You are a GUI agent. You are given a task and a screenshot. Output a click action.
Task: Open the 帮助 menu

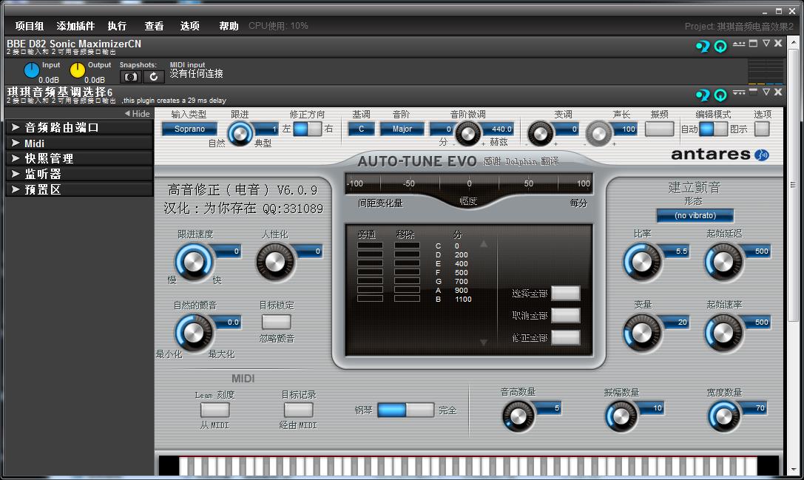tap(229, 26)
